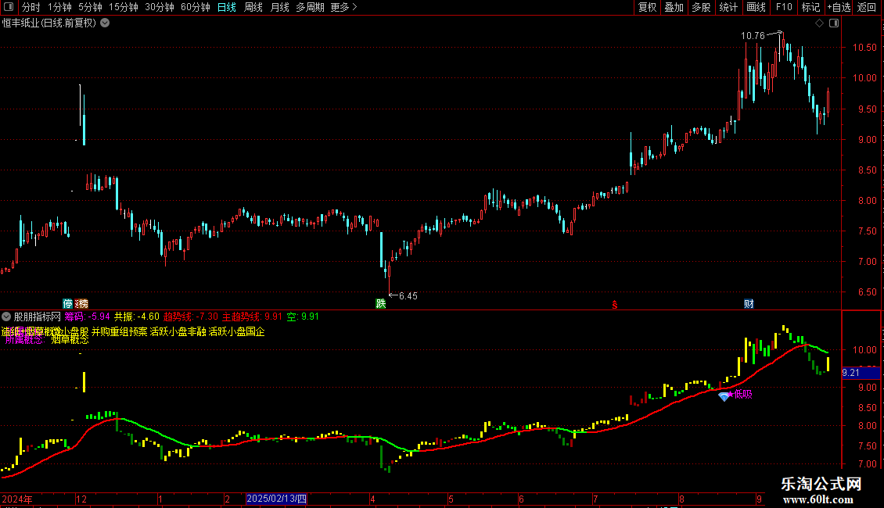Add the stock via +自选
The height and width of the screenshot is (508, 884).
coord(839,7)
